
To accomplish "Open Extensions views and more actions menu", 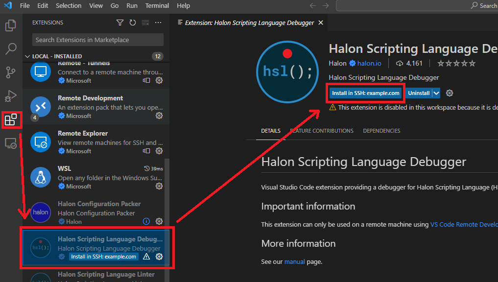I will (x=158, y=23).
